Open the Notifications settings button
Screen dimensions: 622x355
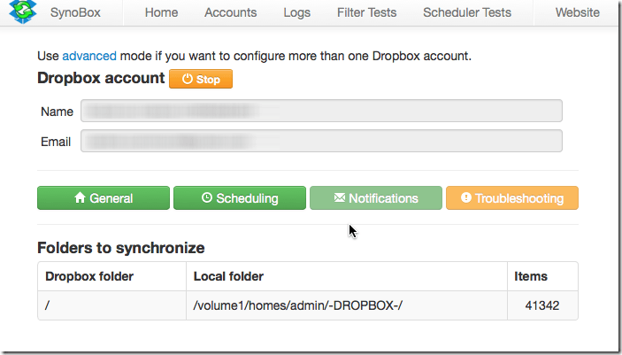point(376,197)
